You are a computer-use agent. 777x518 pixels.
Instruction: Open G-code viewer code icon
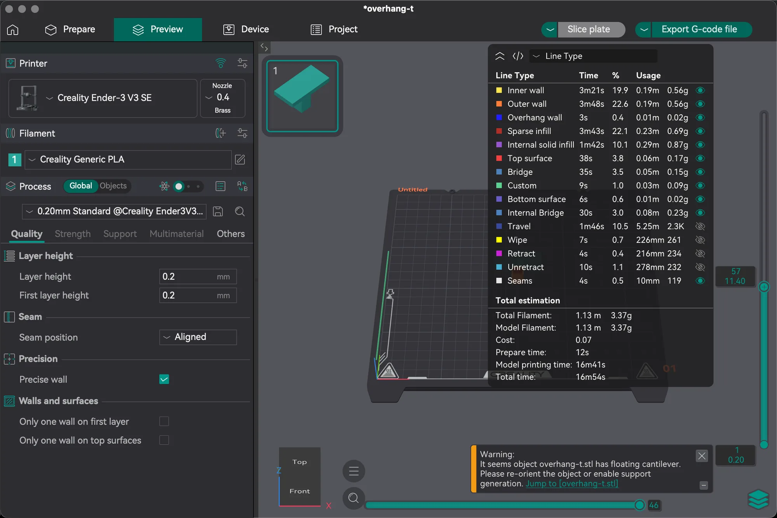click(518, 56)
